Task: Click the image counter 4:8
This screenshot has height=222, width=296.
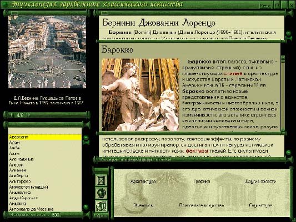Action: [20, 115]
